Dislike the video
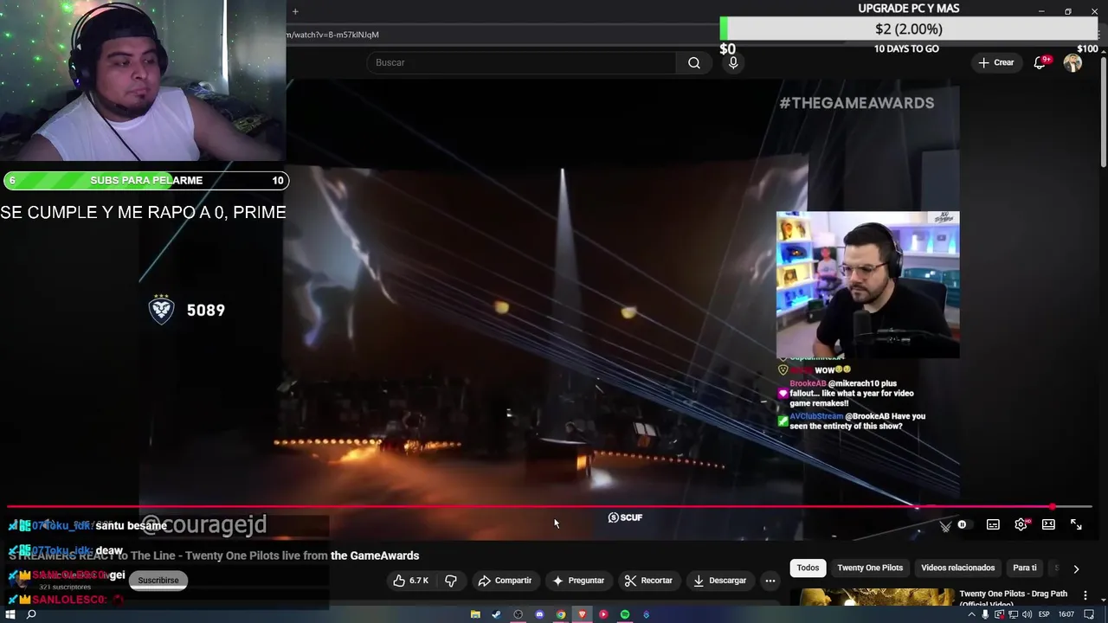This screenshot has height=623, width=1108. pyautogui.click(x=450, y=581)
